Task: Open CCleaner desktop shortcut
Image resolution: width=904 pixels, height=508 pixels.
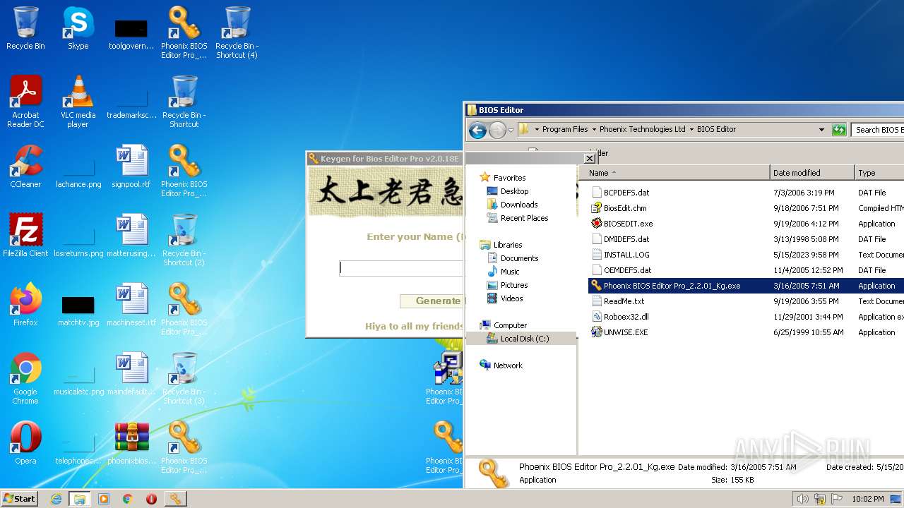Action: [25, 167]
